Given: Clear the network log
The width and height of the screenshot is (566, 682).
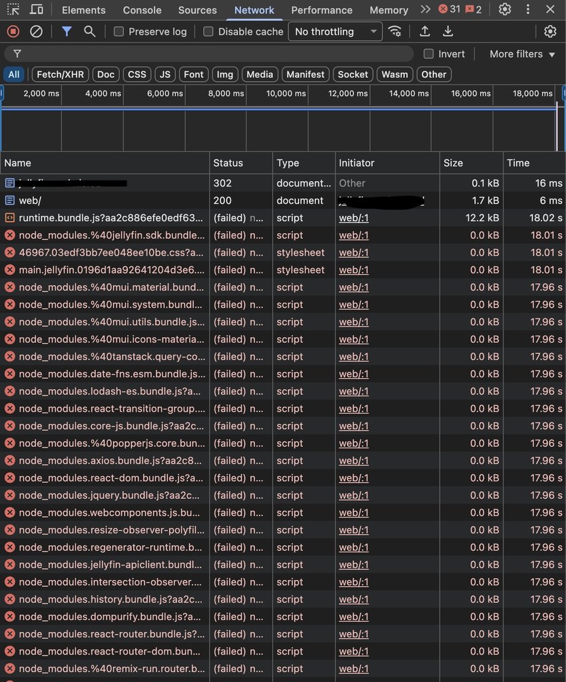Looking at the screenshot, I should click(37, 31).
